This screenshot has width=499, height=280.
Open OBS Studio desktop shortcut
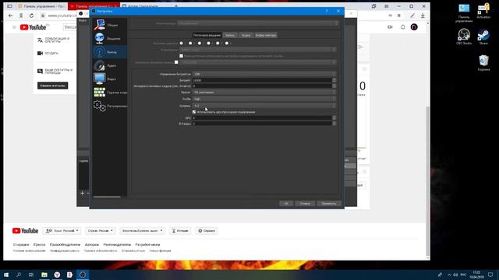click(x=464, y=37)
